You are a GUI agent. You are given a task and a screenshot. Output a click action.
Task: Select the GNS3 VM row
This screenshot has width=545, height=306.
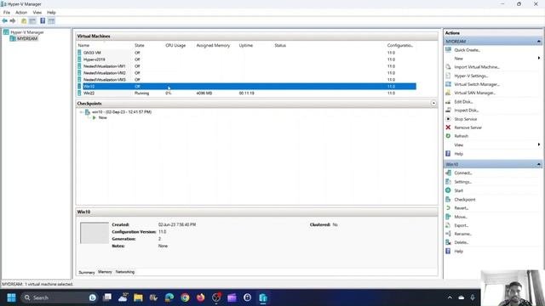tap(246, 53)
